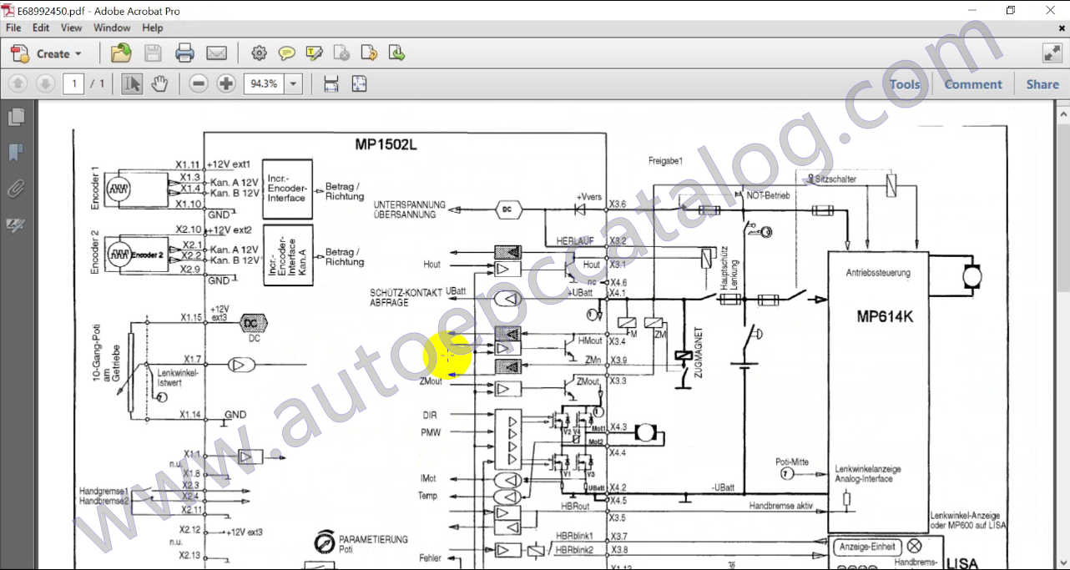Click the envelope email icon
Viewport: 1070px width, 570px height.
click(x=217, y=53)
